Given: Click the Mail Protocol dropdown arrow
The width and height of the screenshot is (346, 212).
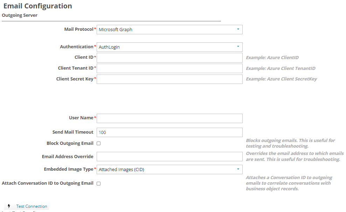Looking at the screenshot, I should coord(238,29).
